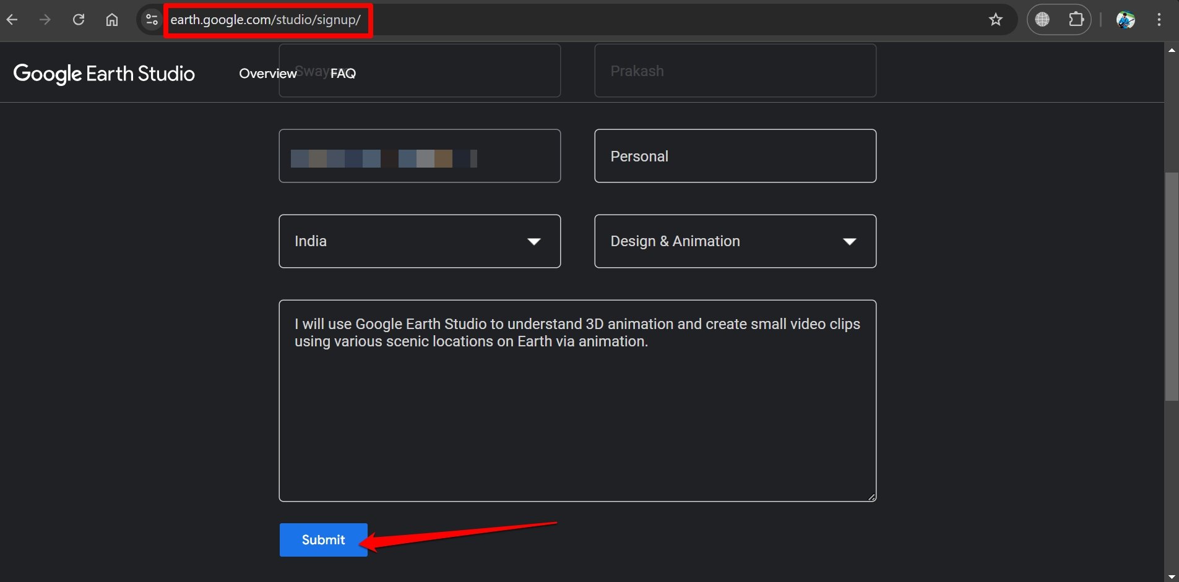The image size is (1179, 582).
Task: Click the scrollbar down arrow
Action: point(1172,576)
